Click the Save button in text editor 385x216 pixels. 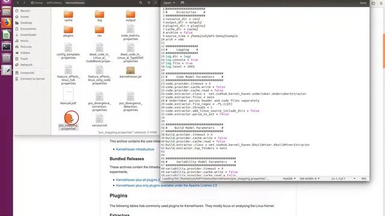(363, 2)
